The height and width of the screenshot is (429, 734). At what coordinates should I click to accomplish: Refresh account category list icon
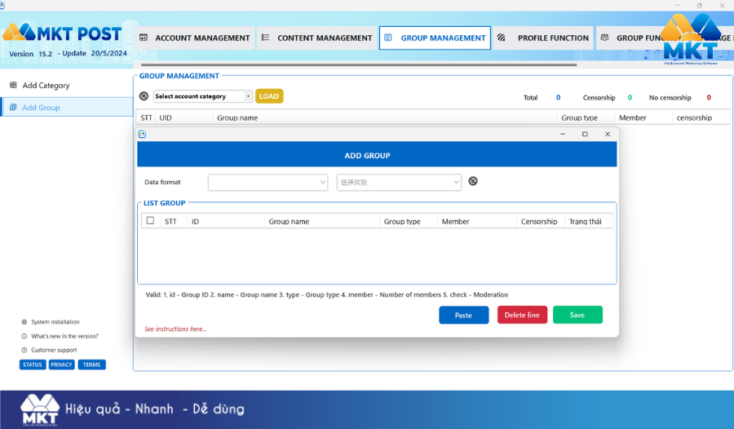pyautogui.click(x=144, y=96)
